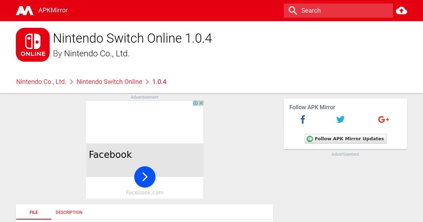
Task: Click the Facebook ad headline
Action: [110, 155]
